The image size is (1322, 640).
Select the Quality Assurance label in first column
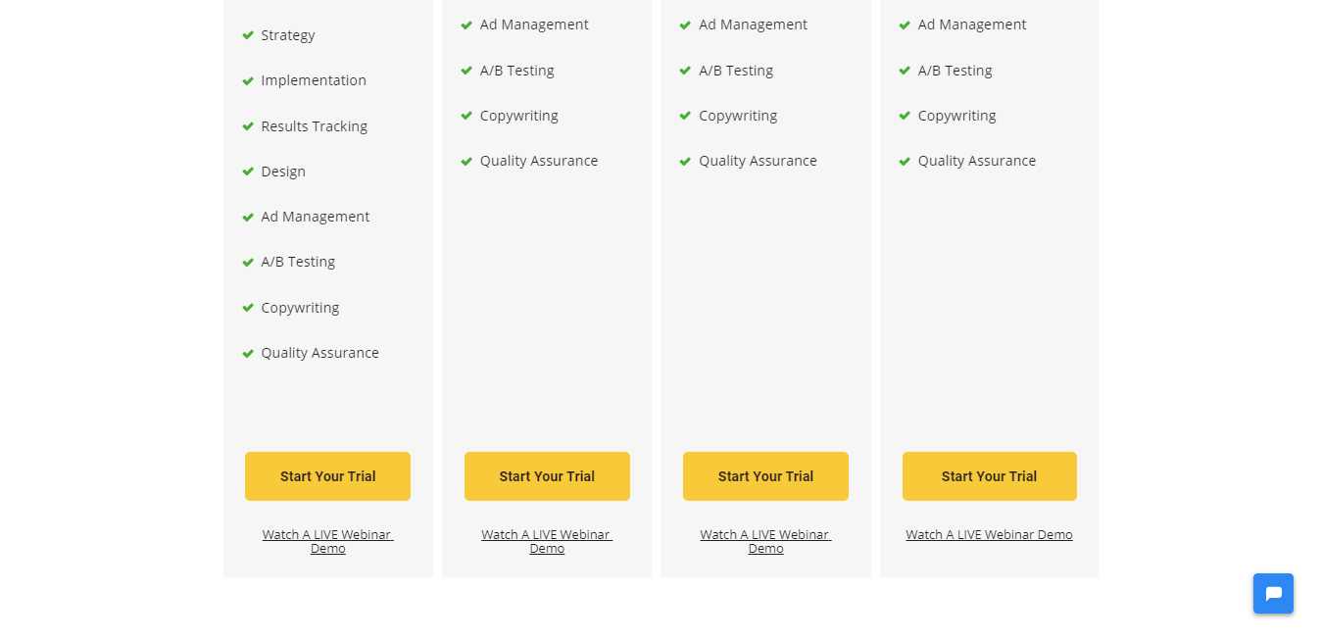[319, 353]
